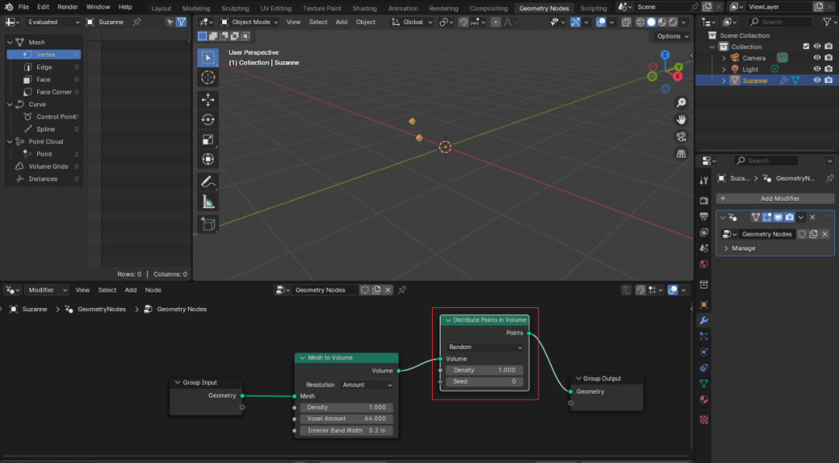Click the Add Modifier button
This screenshot has width=839, height=463.
point(775,199)
